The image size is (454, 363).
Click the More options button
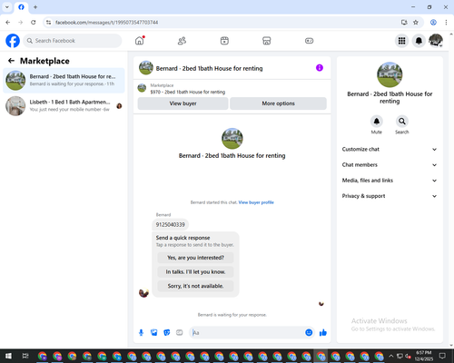point(278,103)
